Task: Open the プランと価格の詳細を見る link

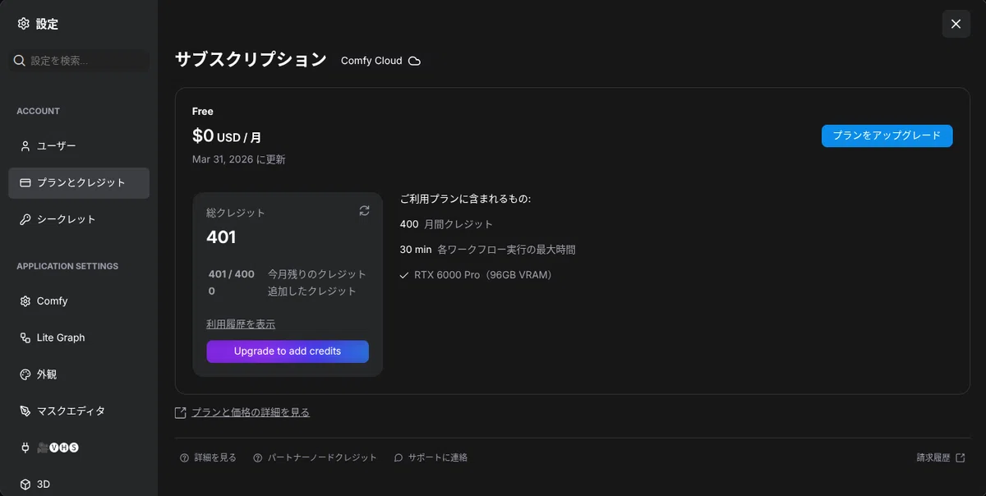Action: point(251,412)
